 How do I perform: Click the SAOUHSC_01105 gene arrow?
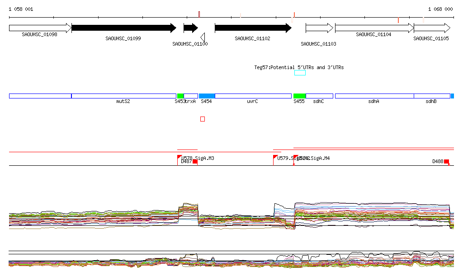[432, 28]
